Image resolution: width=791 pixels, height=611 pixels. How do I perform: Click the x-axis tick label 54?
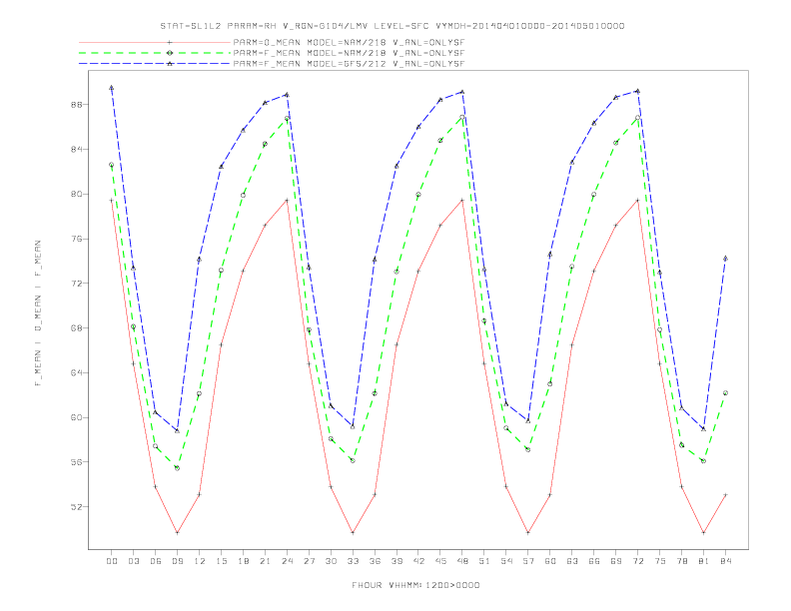click(506, 561)
